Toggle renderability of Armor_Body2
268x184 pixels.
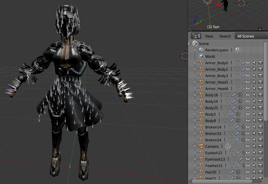coord(261,69)
